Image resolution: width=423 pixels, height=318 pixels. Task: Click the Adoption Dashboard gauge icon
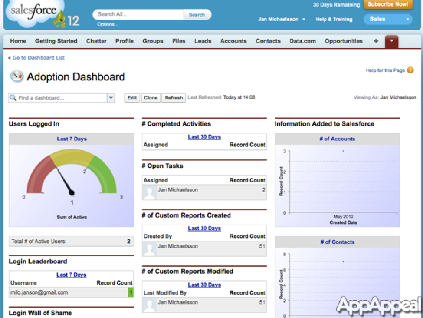tap(17, 76)
